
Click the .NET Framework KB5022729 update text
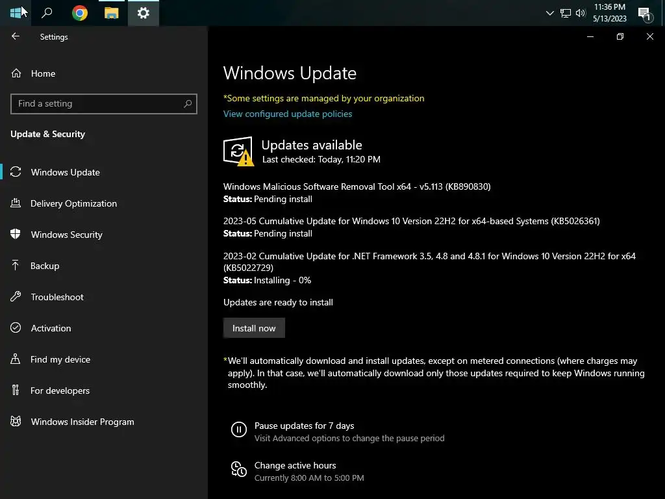430,262
